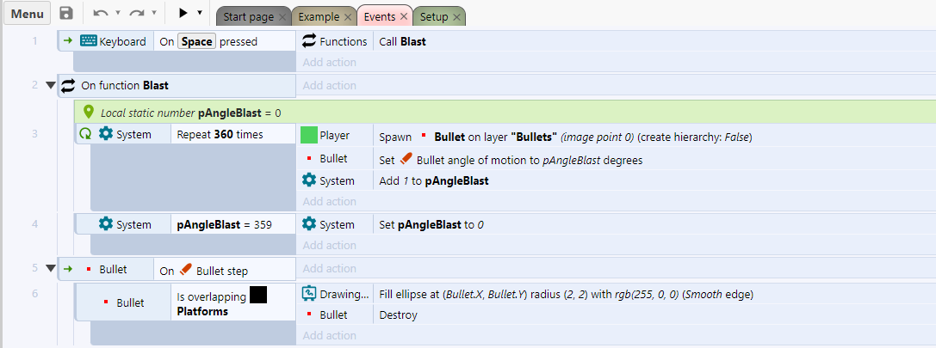Image resolution: width=936 pixels, height=348 pixels.
Task: Click the Preview play button
Action: 183,13
